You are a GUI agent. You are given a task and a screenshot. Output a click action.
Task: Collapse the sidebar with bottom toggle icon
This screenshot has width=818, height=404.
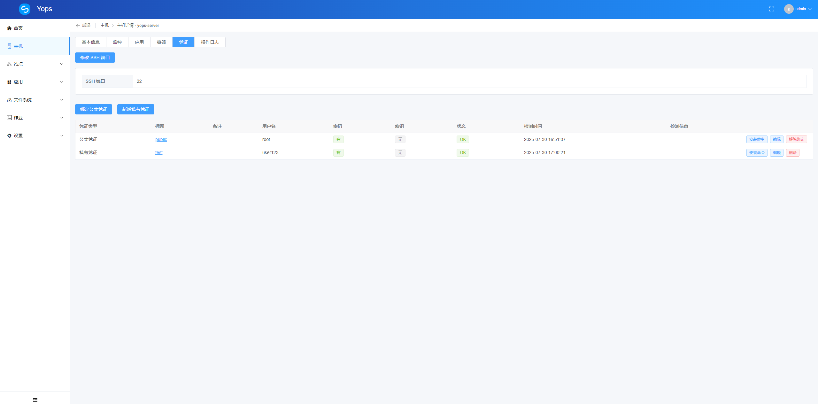pos(35,400)
